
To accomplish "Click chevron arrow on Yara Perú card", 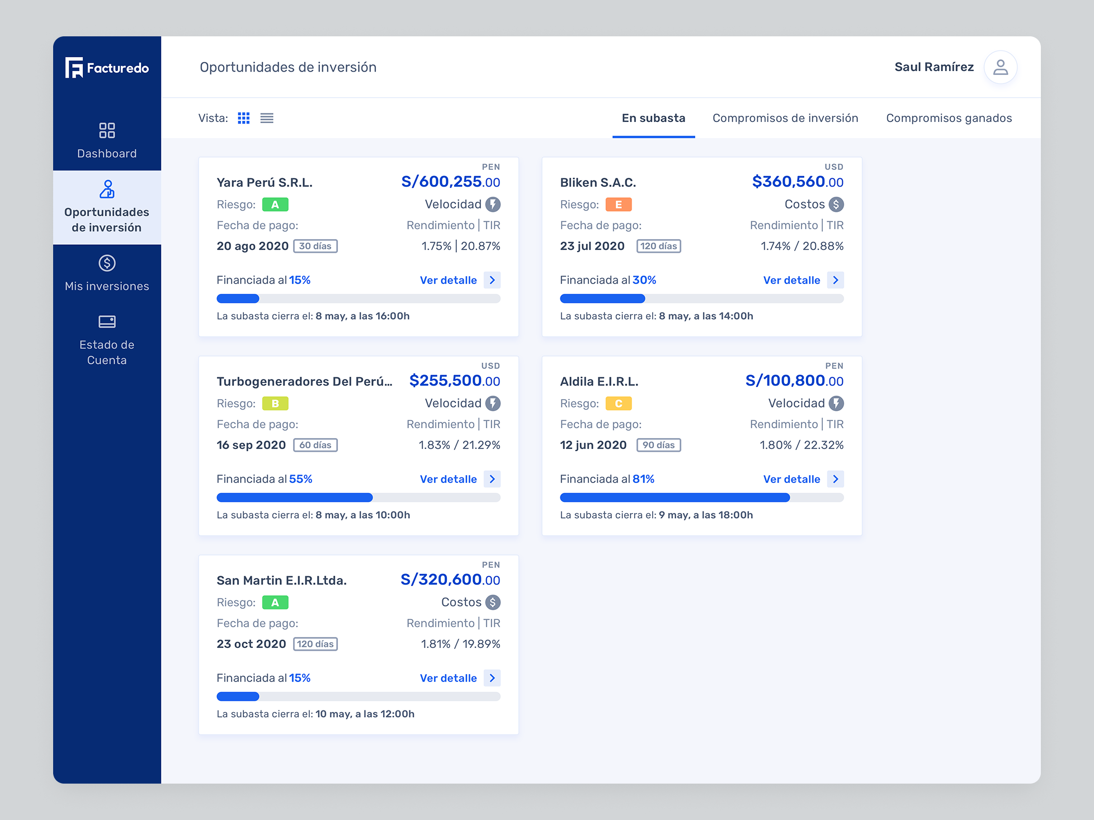I will [492, 280].
